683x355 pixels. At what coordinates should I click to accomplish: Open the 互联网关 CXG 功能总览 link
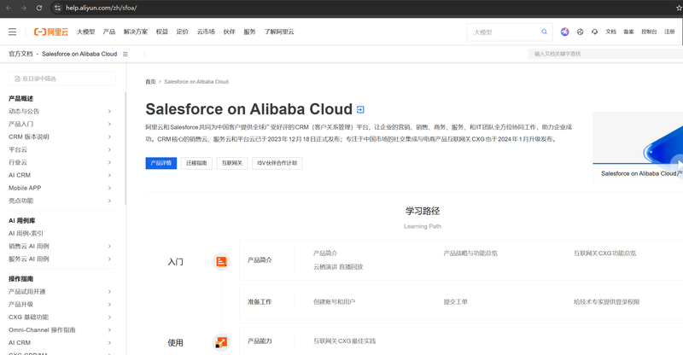[605, 253]
